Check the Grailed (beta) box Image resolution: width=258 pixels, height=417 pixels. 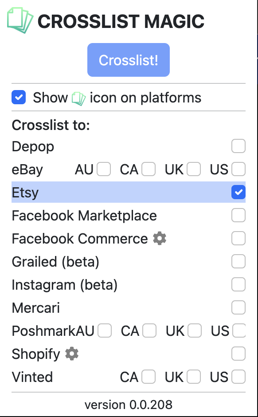click(x=238, y=261)
